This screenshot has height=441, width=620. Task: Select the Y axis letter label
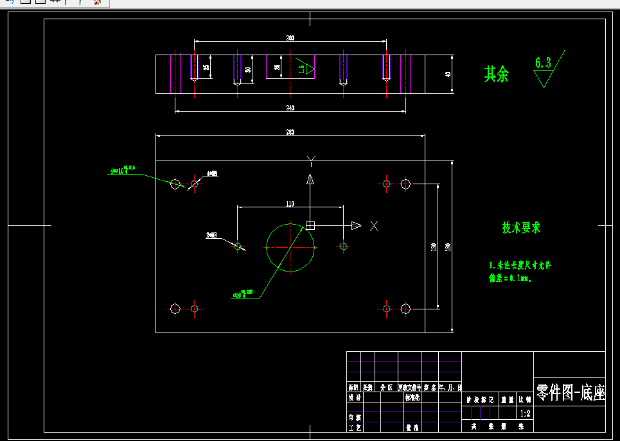click(311, 160)
